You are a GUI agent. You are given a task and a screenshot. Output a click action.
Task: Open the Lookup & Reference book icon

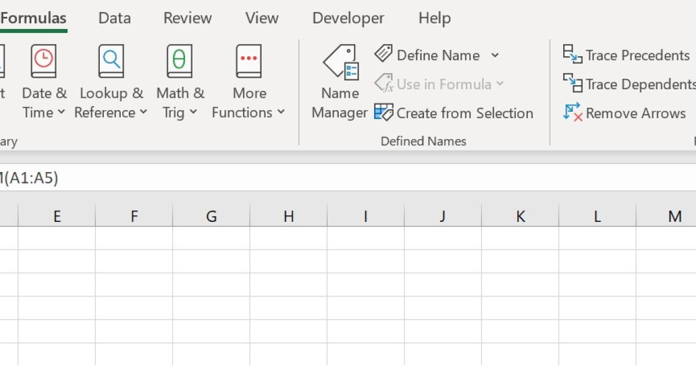[x=111, y=61]
